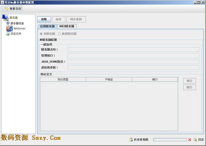
Task: Open 日志文件 tree entry
Action: (x=16, y=34)
